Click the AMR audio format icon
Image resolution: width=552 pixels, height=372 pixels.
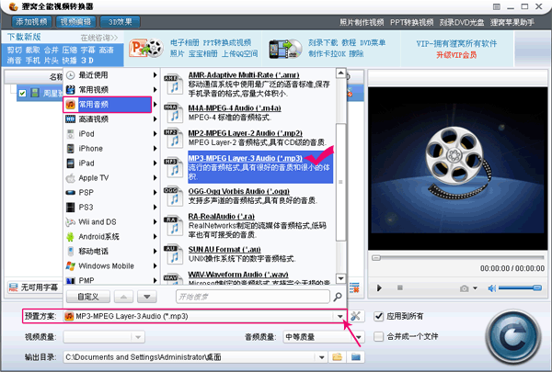click(x=173, y=85)
